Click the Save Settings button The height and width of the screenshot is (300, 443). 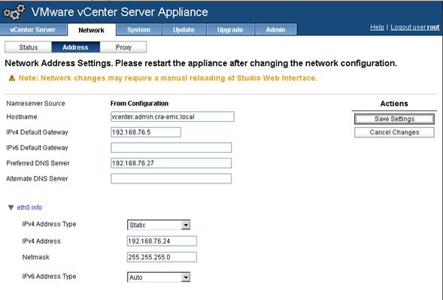pyautogui.click(x=394, y=119)
